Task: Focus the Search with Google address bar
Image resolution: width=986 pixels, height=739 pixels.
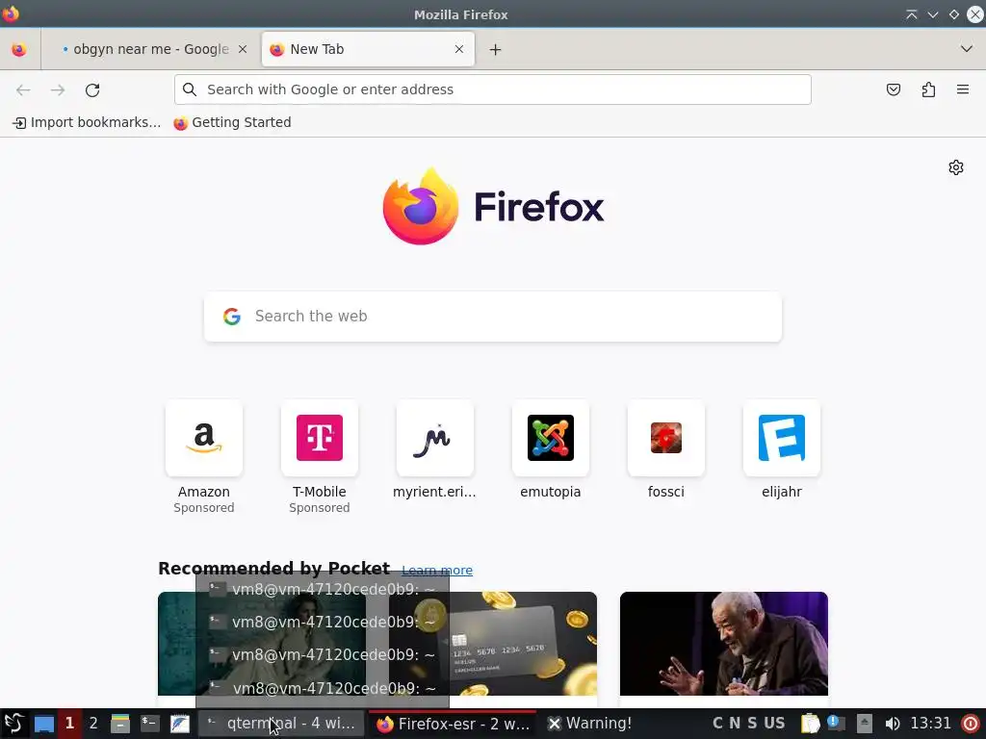Action: click(492, 89)
